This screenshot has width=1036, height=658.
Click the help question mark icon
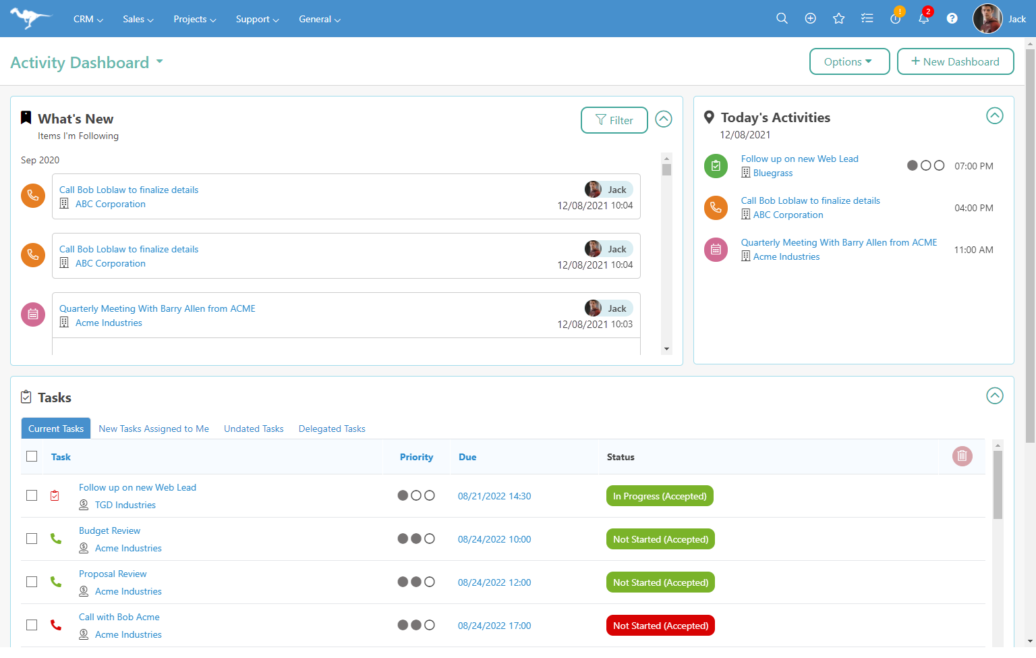952,19
